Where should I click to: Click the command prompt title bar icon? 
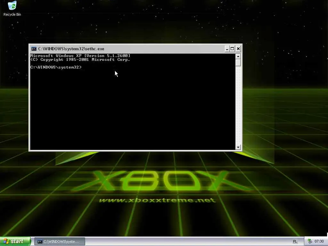pyautogui.click(x=34, y=49)
